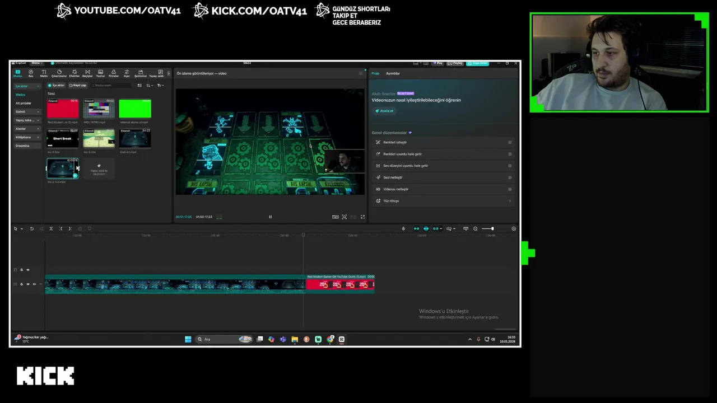Click the preview panel hamburger menu icon
This screenshot has width=717, height=403.
360,73
